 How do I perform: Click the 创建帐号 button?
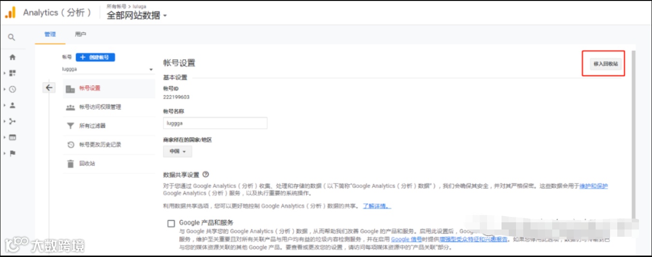click(x=95, y=57)
